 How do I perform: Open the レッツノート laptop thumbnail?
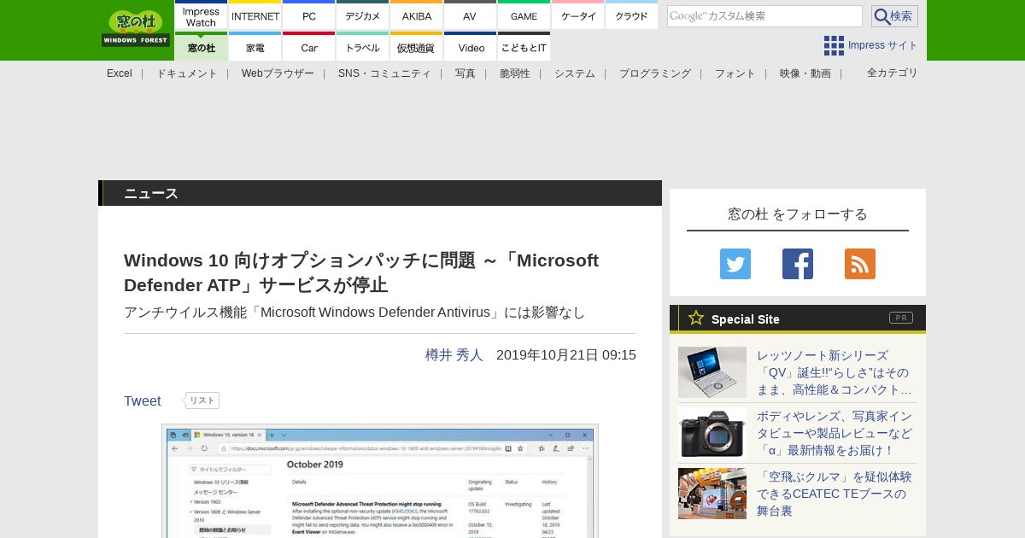[x=712, y=372]
